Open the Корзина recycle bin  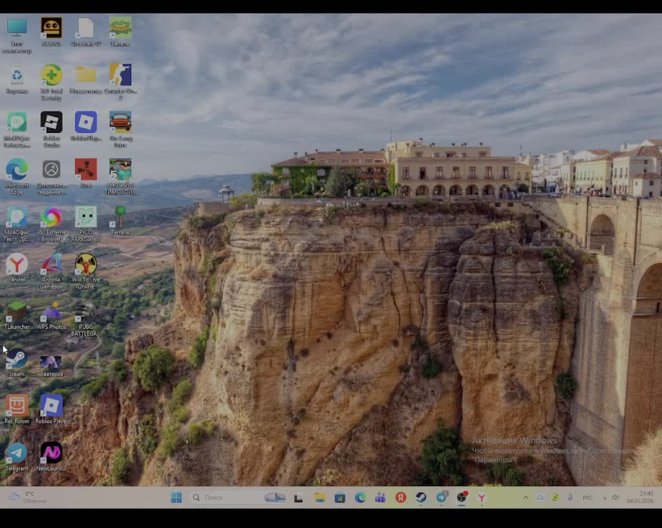[x=17, y=79]
